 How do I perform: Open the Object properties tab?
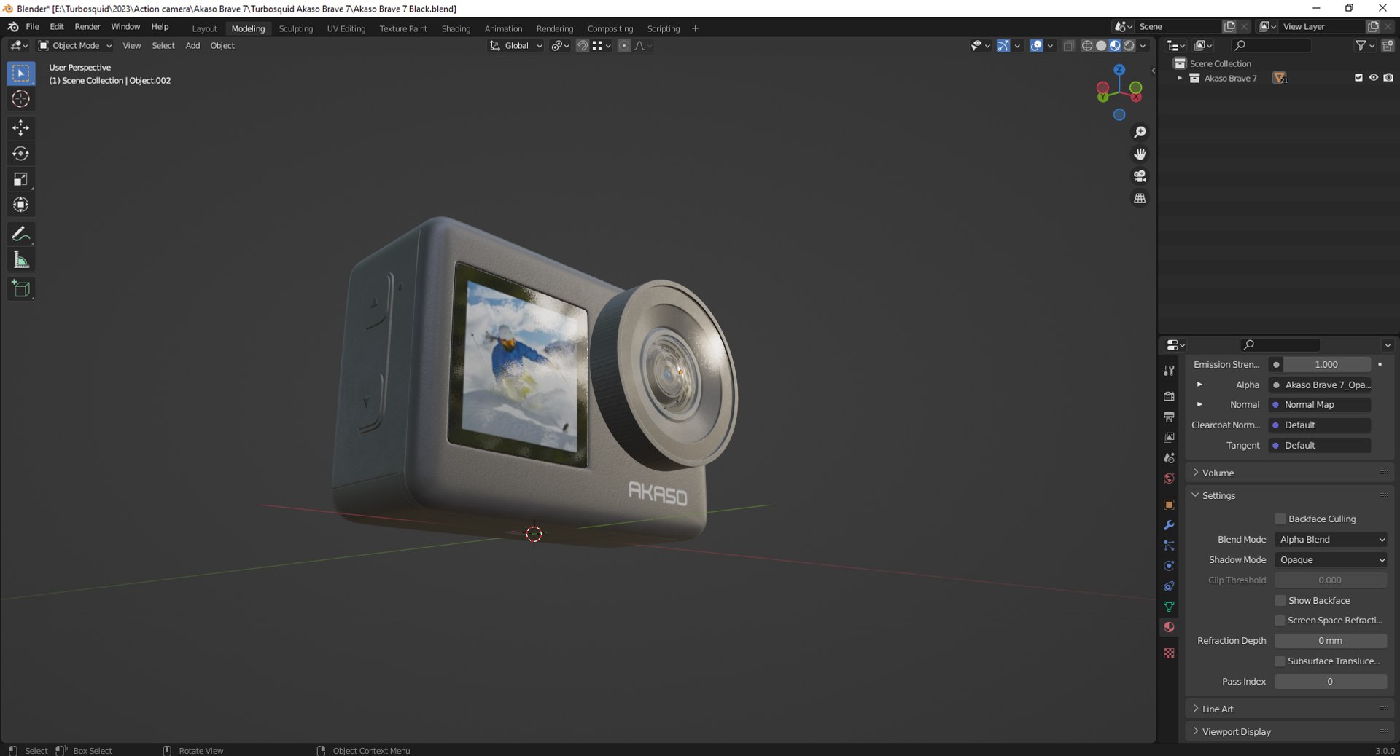point(1169,505)
